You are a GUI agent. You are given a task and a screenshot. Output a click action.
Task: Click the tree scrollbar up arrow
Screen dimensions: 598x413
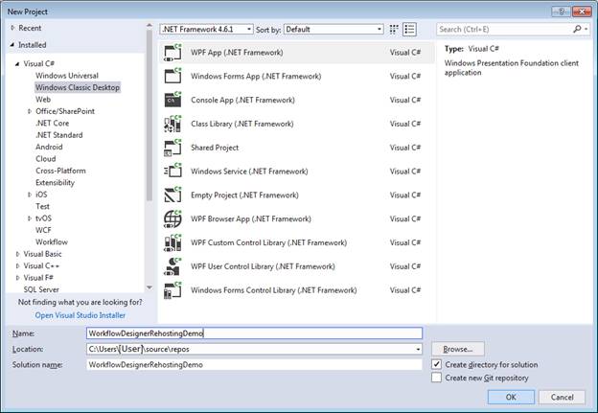tap(149, 25)
